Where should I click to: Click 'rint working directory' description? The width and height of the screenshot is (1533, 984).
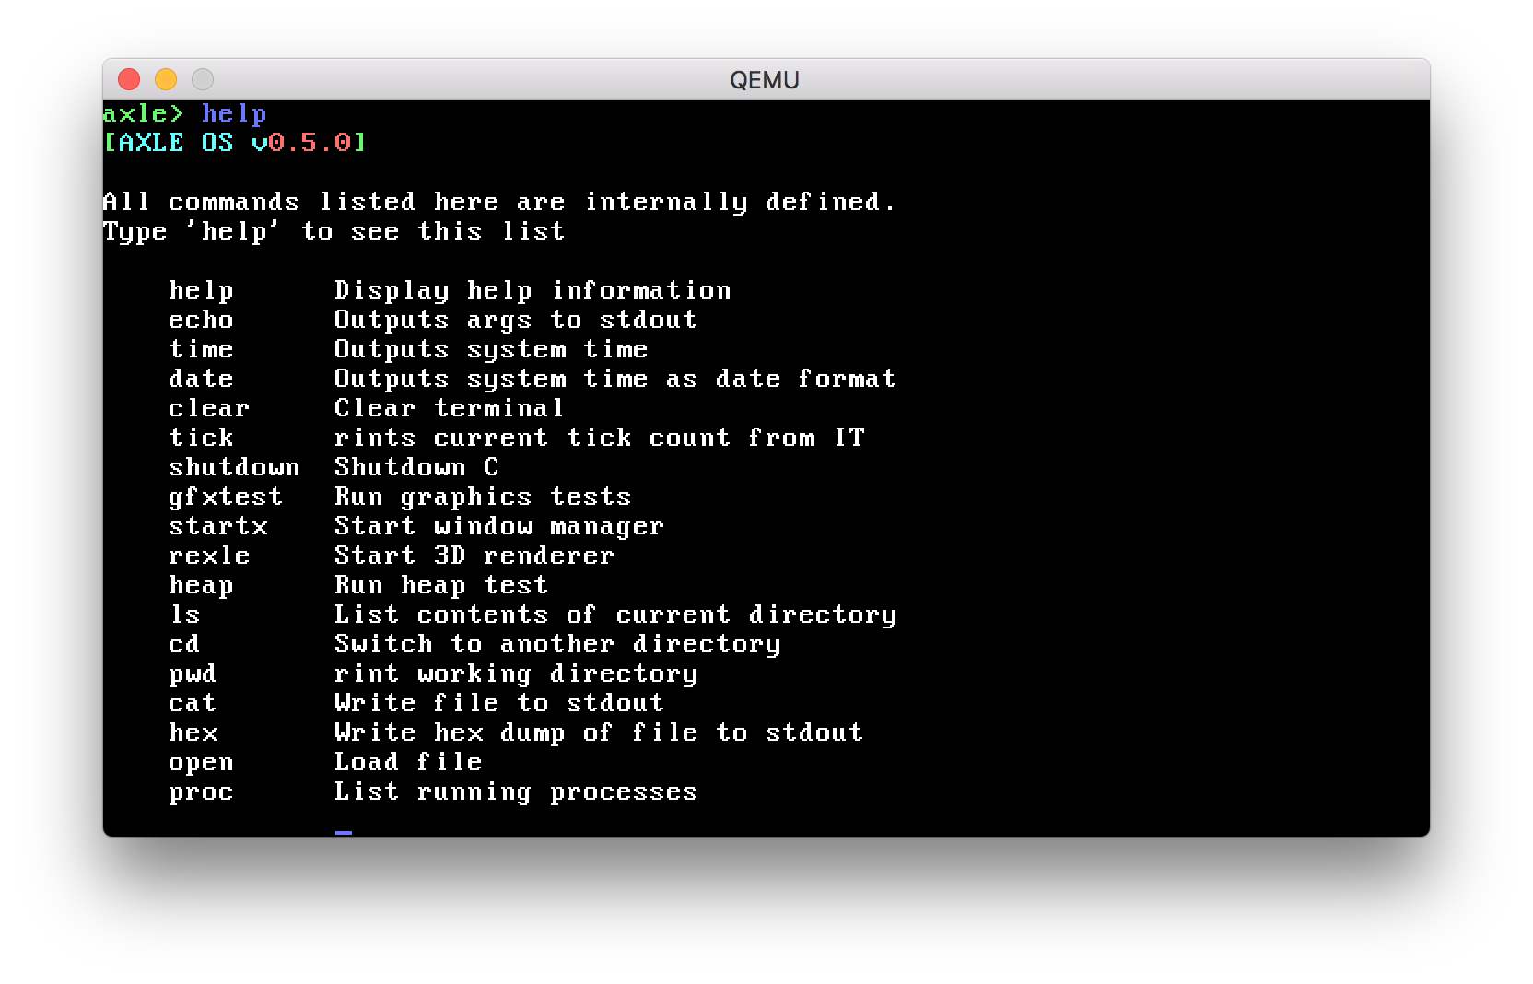(x=516, y=674)
